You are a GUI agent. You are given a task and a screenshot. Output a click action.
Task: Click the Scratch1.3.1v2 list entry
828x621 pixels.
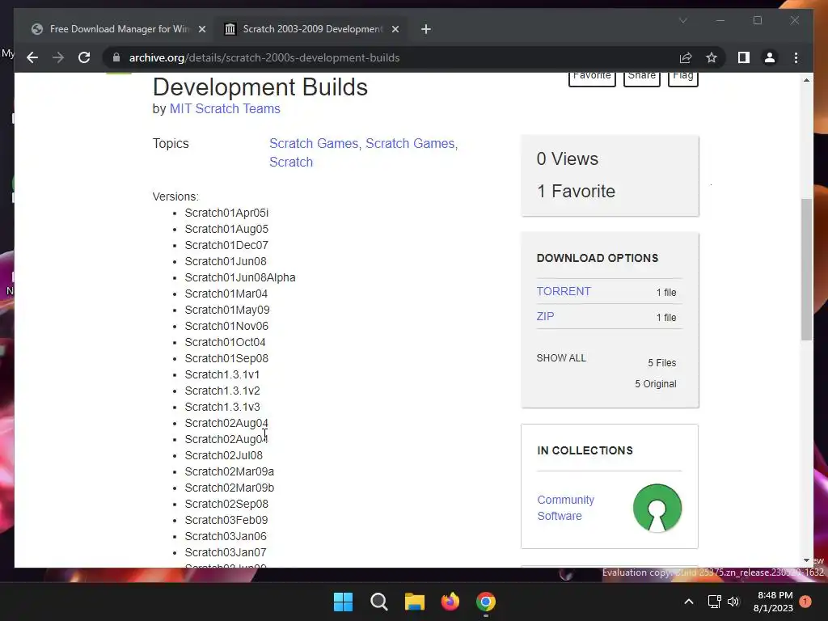click(222, 391)
